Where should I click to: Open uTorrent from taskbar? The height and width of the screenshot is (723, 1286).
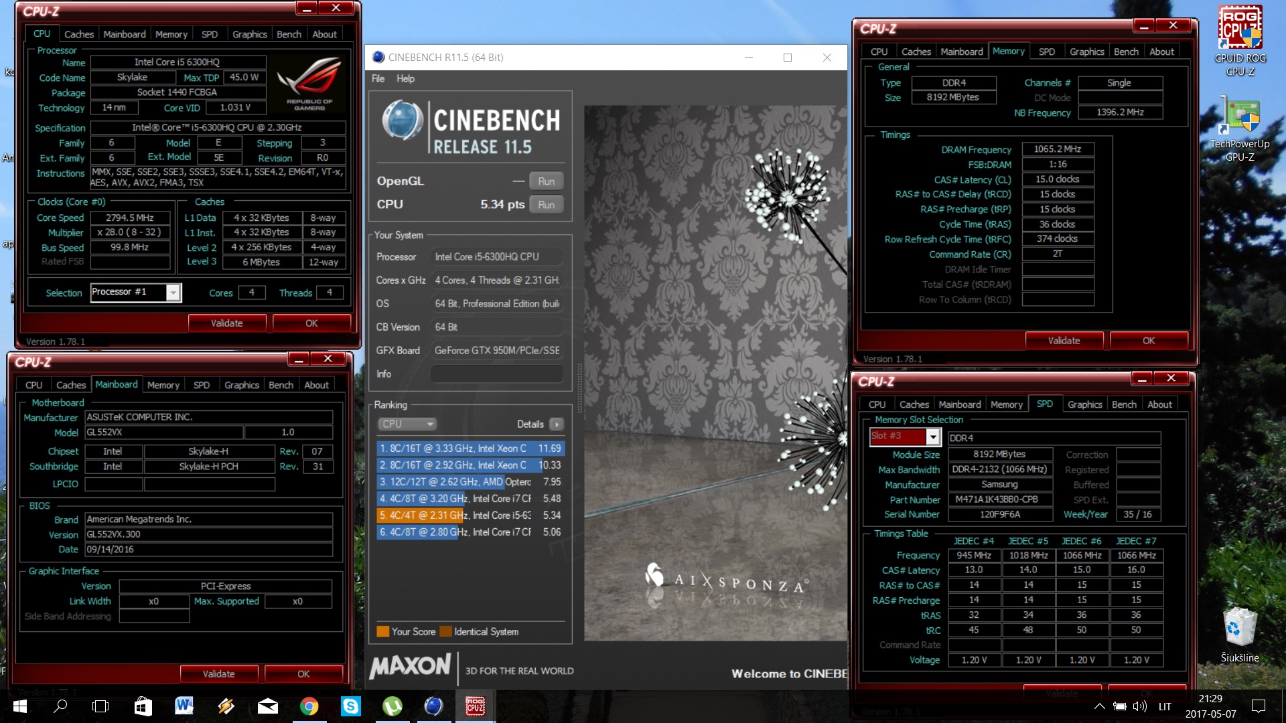click(x=392, y=706)
